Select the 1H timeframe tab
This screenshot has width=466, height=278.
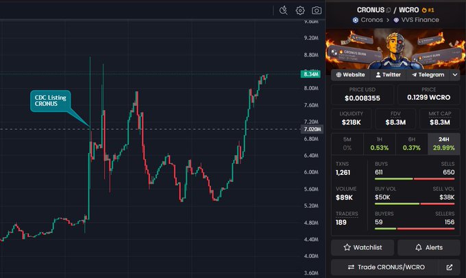pos(380,143)
